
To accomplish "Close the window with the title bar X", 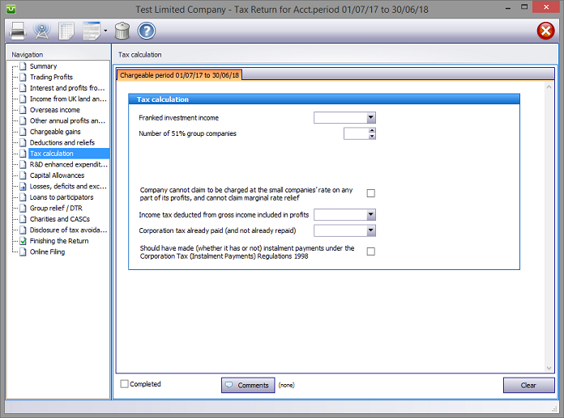I will (x=546, y=7).
